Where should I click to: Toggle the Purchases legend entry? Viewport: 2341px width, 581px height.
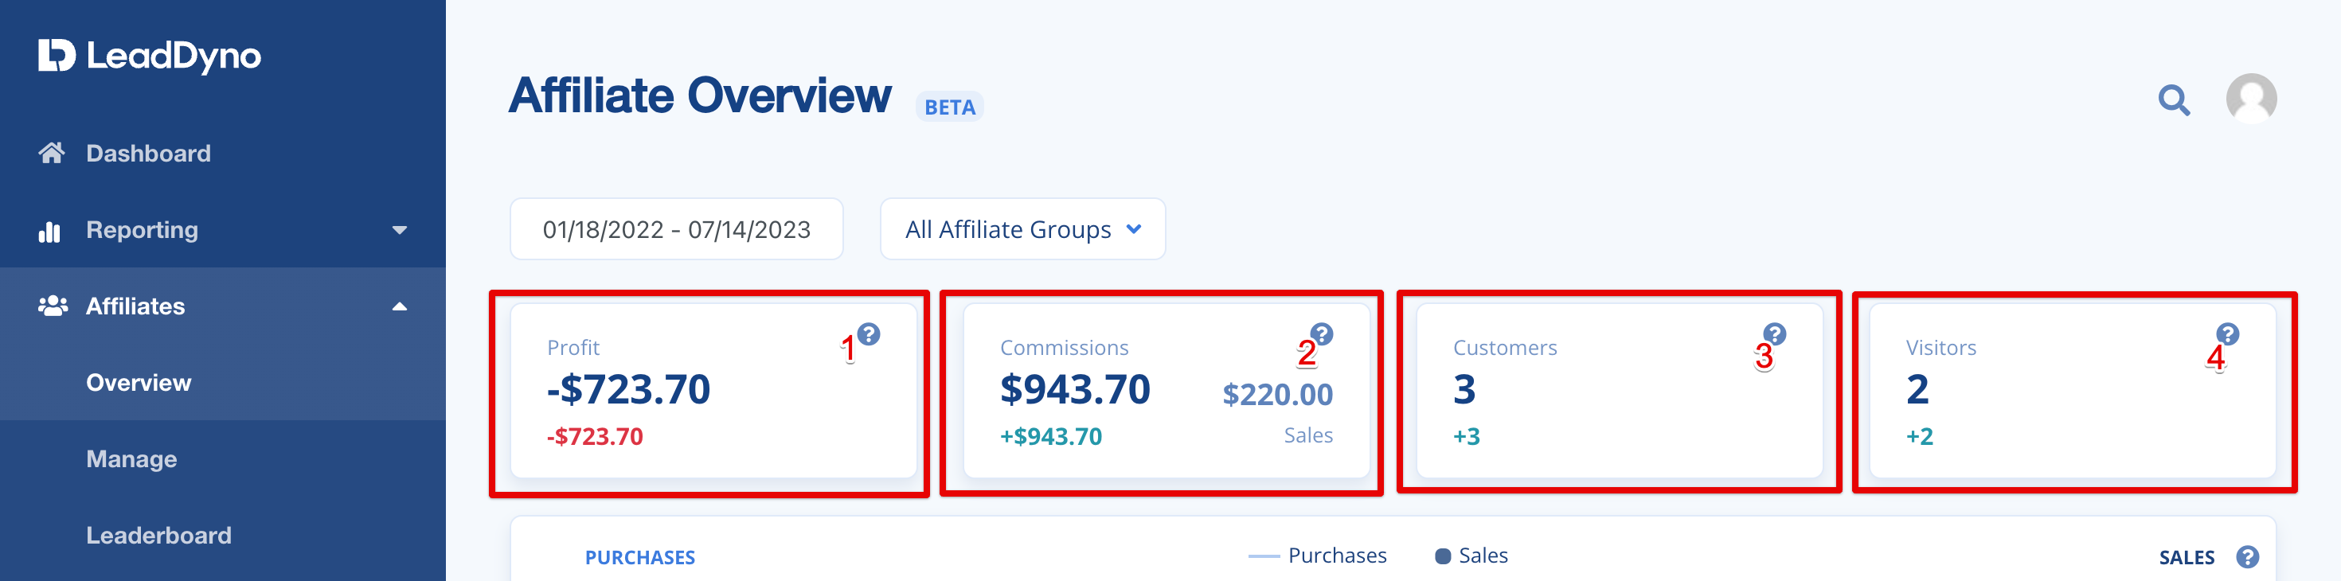[x=1317, y=556]
